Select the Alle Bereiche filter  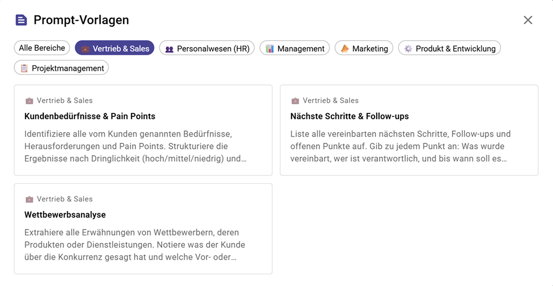click(x=42, y=48)
